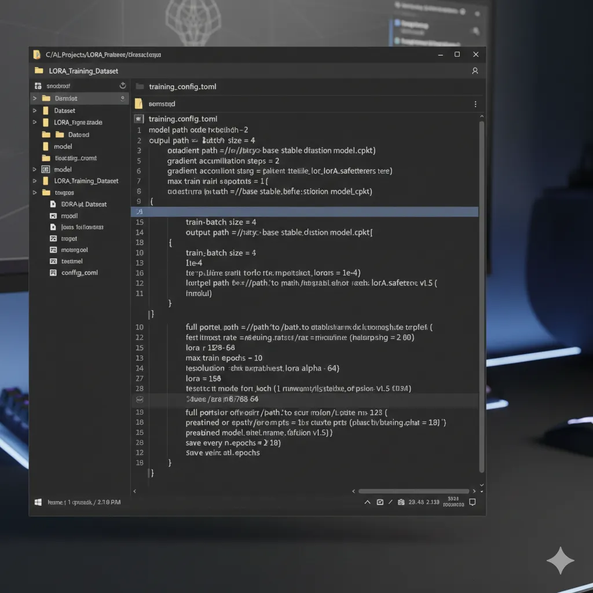This screenshot has height=593, width=593.
Task: Expand the 'tougros' folder arrow
Action: 34,192
